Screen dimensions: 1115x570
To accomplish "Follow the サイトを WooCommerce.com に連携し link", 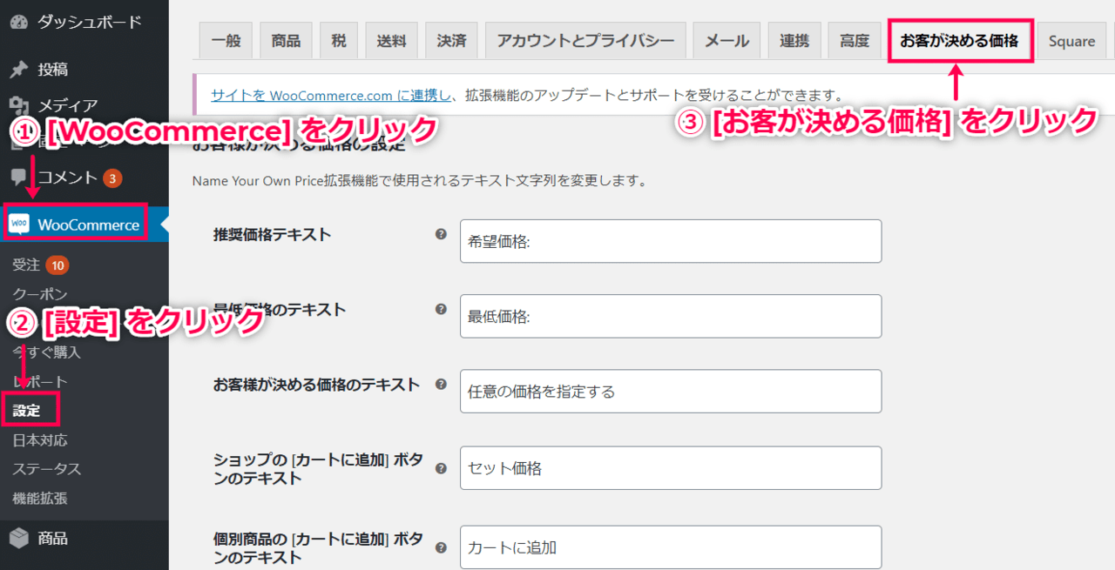I will click(x=331, y=95).
